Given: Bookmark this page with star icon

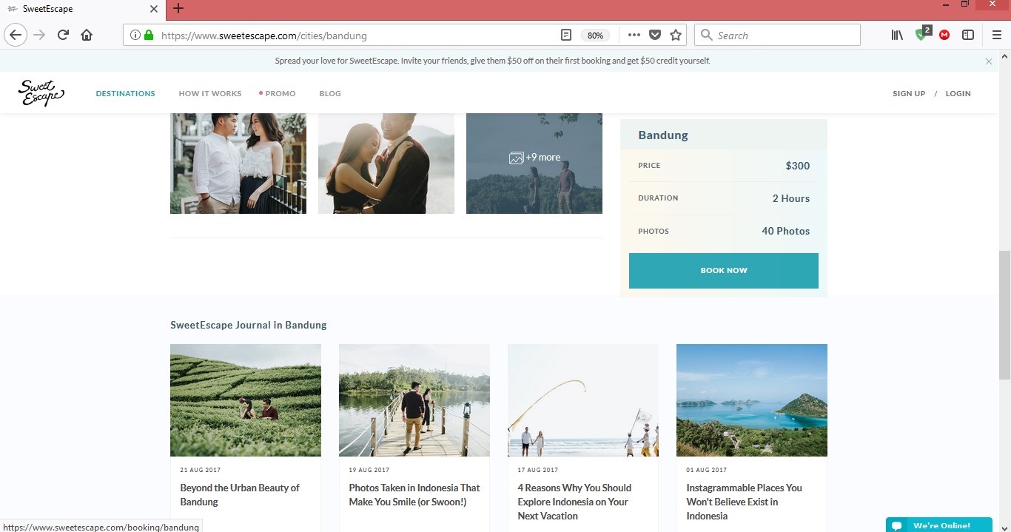Looking at the screenshot, I should click(x=675, y=35).
